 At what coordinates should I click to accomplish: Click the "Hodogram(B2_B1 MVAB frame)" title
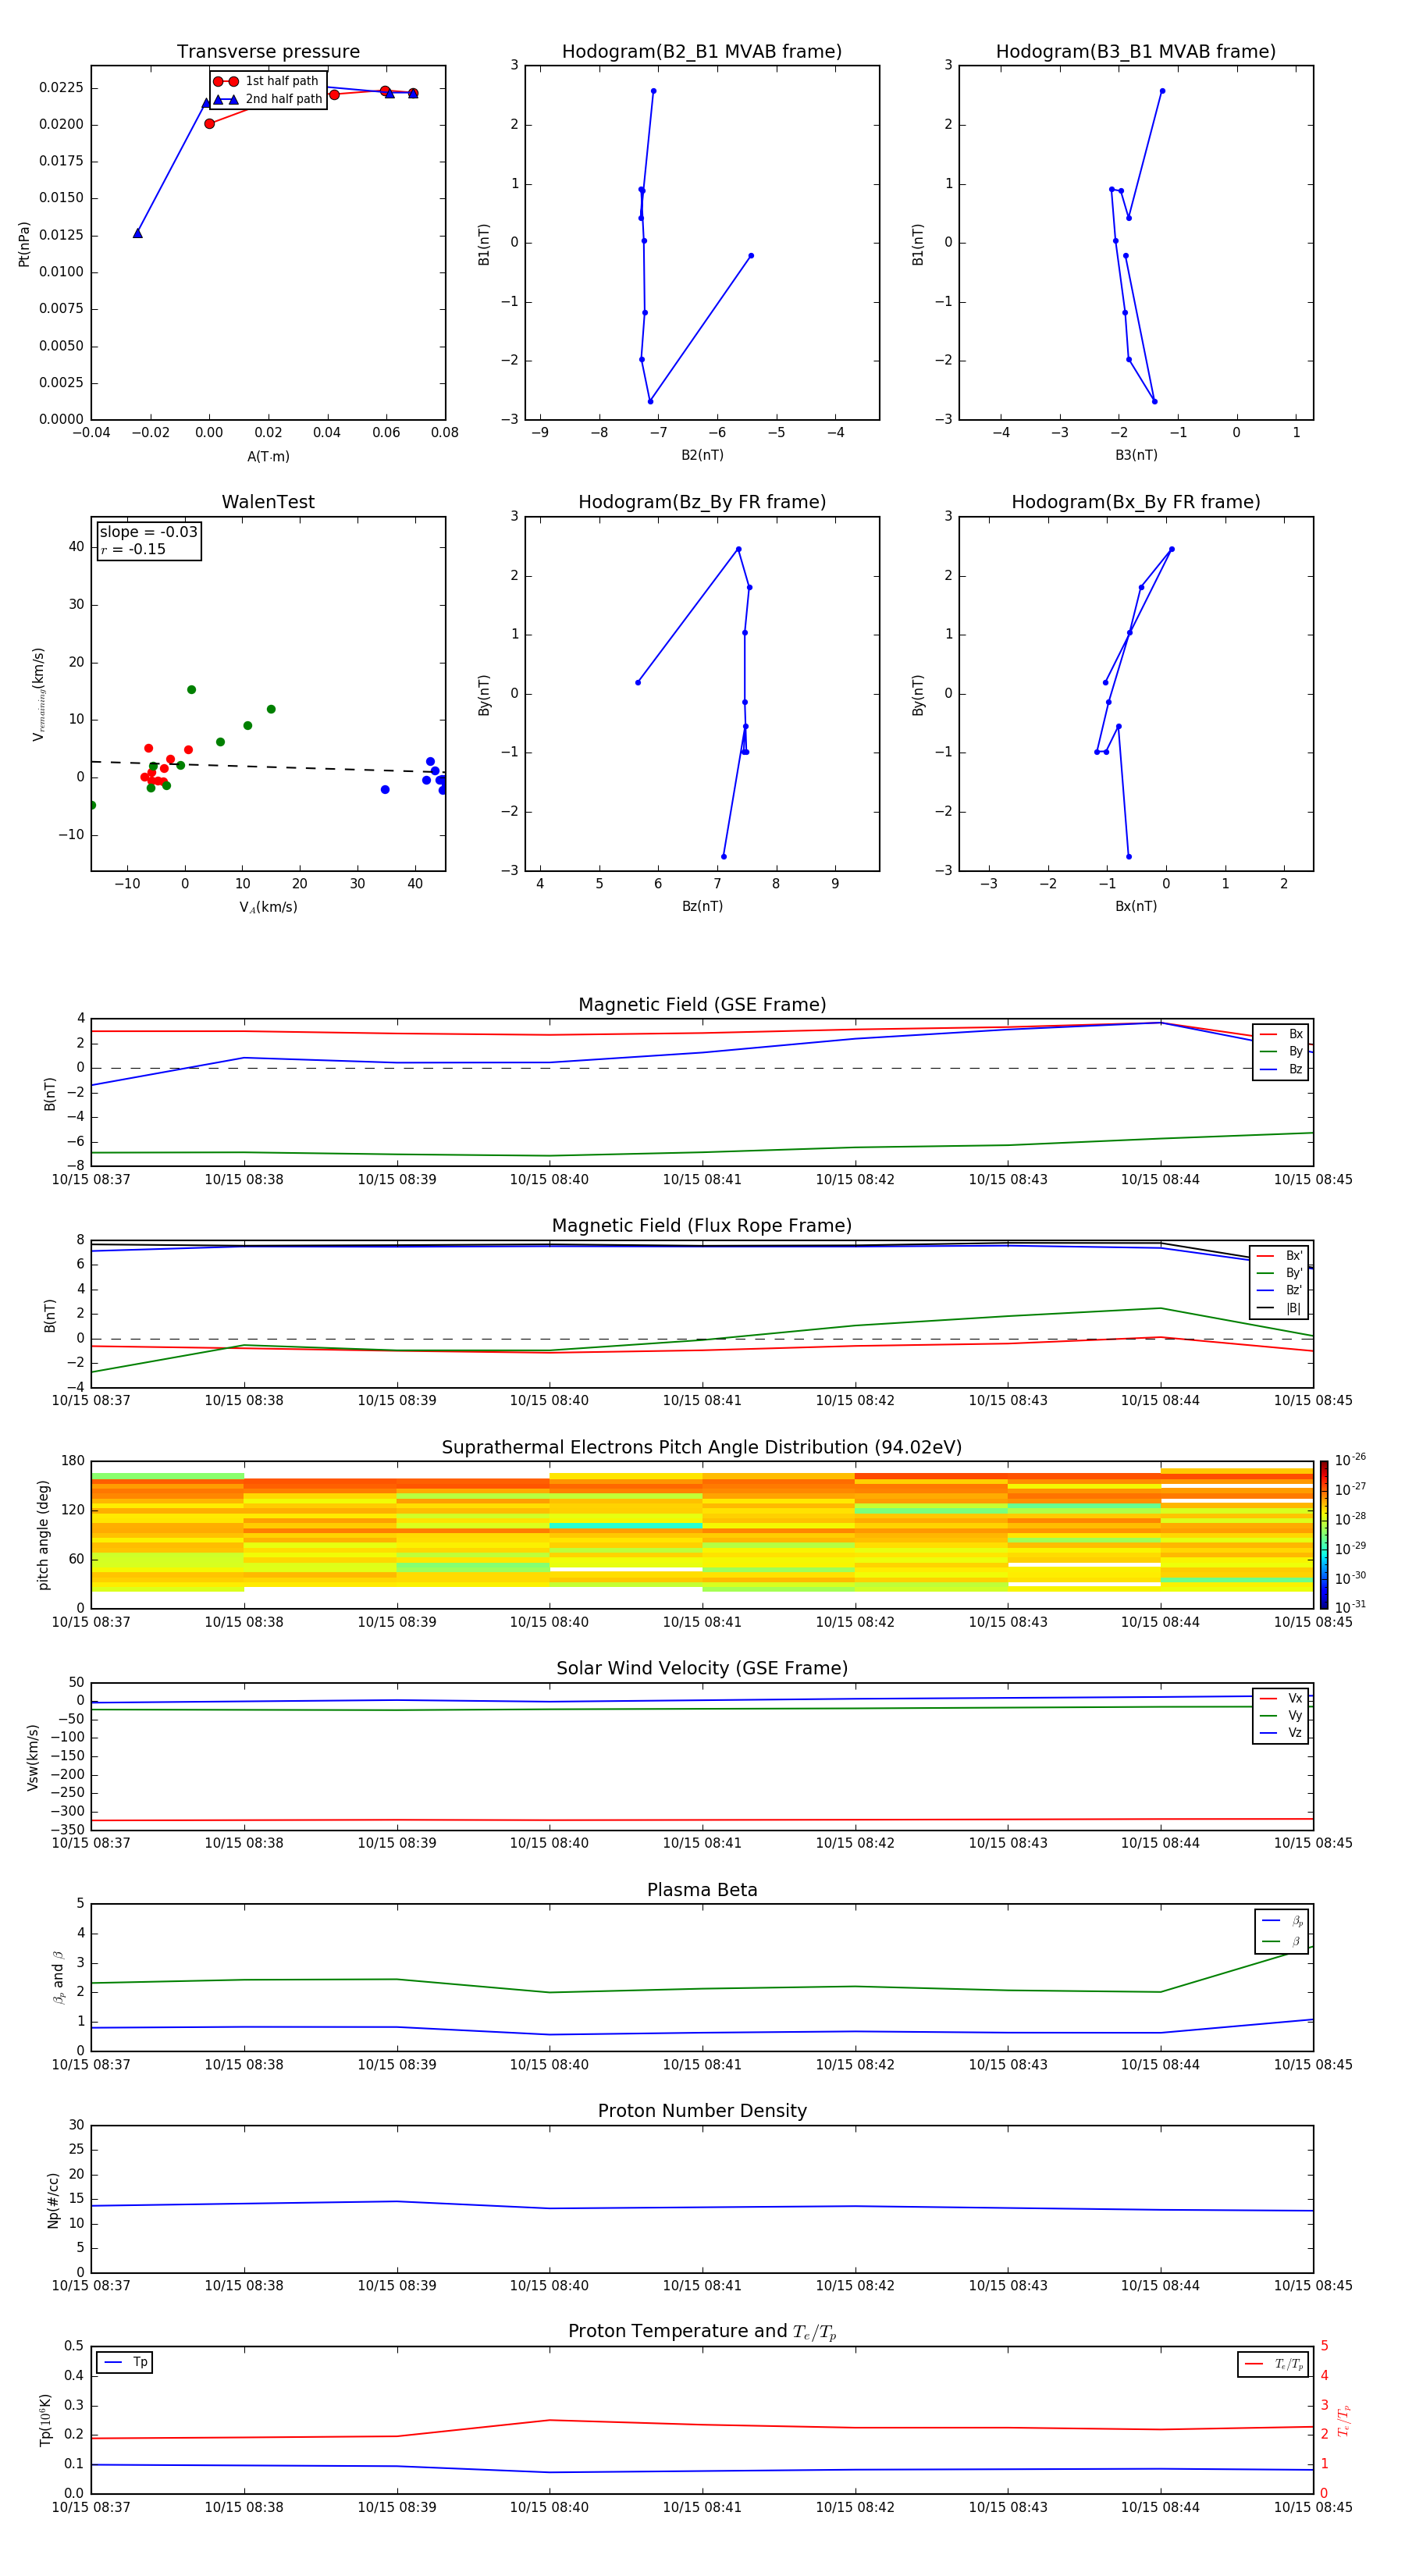click(x=701, y=51)
